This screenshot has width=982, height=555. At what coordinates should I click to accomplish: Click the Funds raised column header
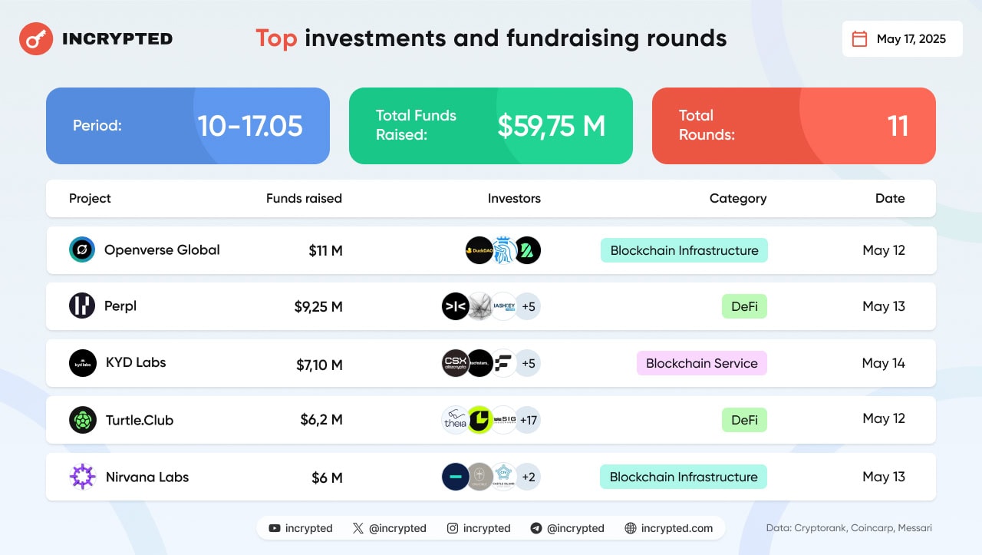coord(304,198)
